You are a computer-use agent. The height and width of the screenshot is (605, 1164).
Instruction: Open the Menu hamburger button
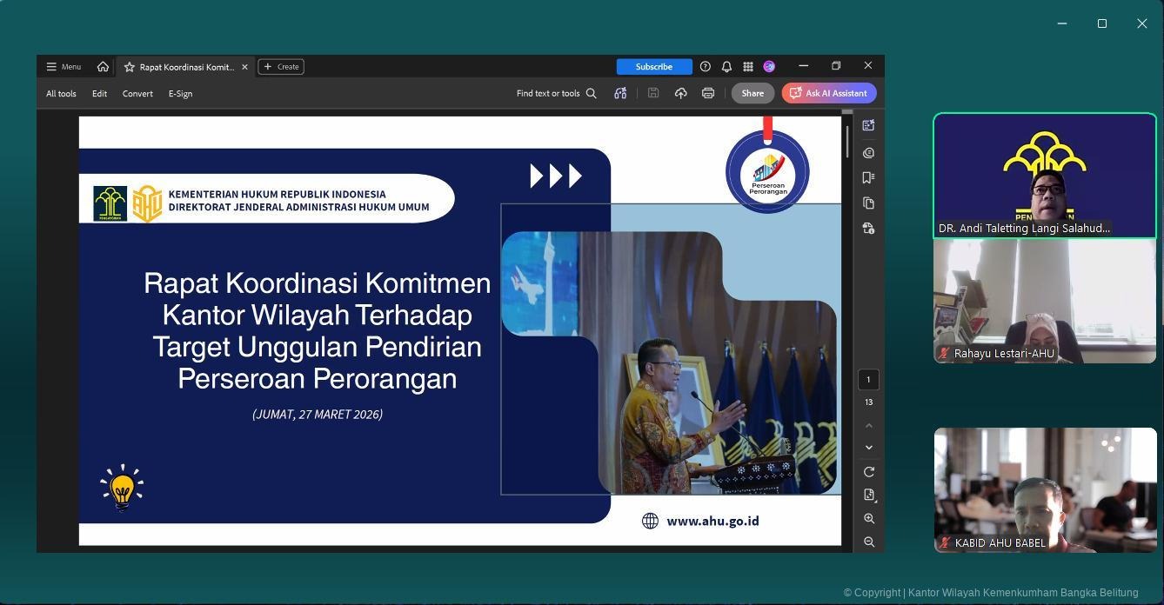coord(63,66)
